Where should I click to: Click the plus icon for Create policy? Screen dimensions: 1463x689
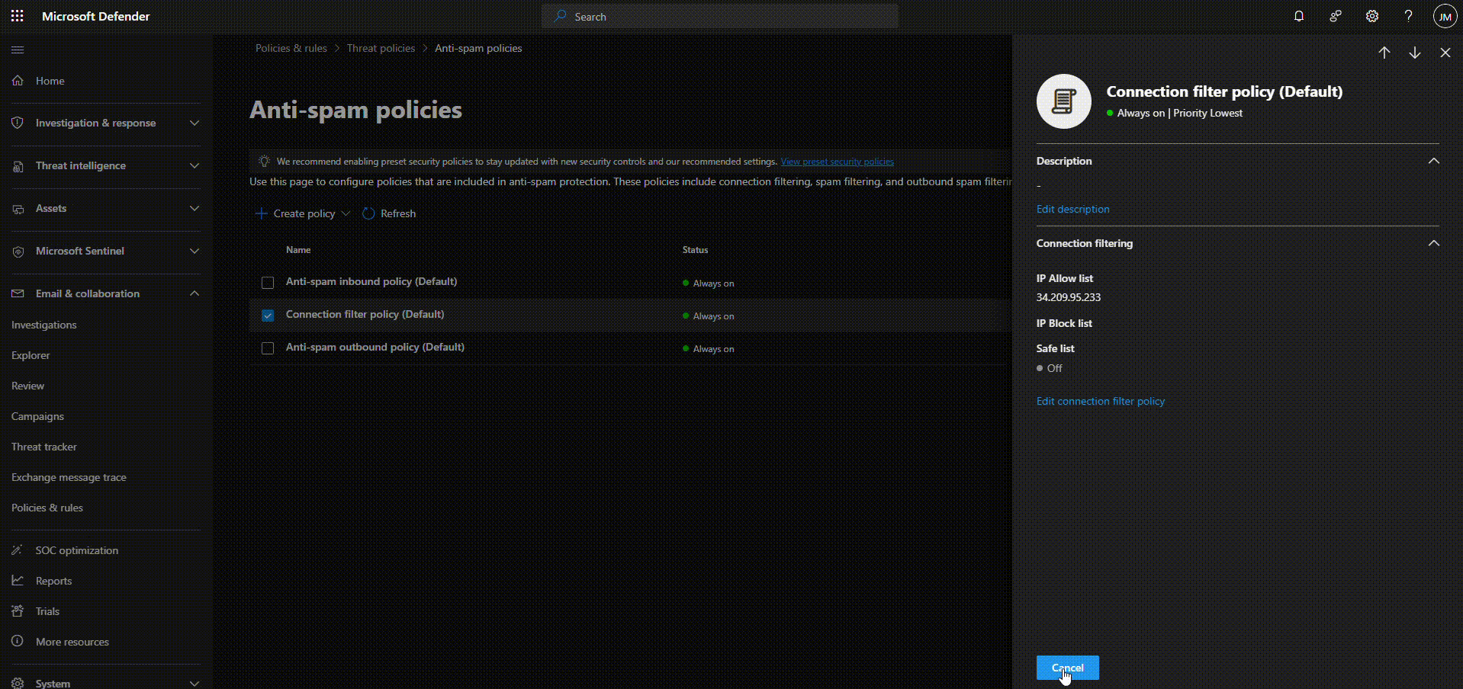[x=261, y=213]
